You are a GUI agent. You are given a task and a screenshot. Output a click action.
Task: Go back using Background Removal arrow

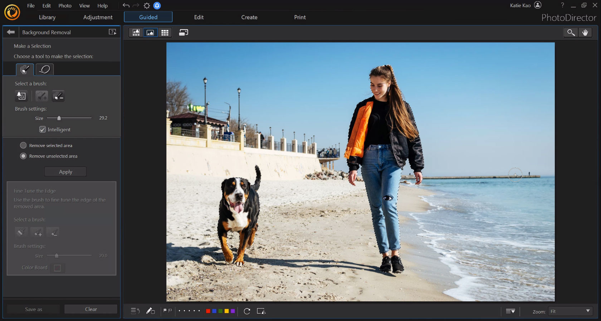(x=11, y=32)
